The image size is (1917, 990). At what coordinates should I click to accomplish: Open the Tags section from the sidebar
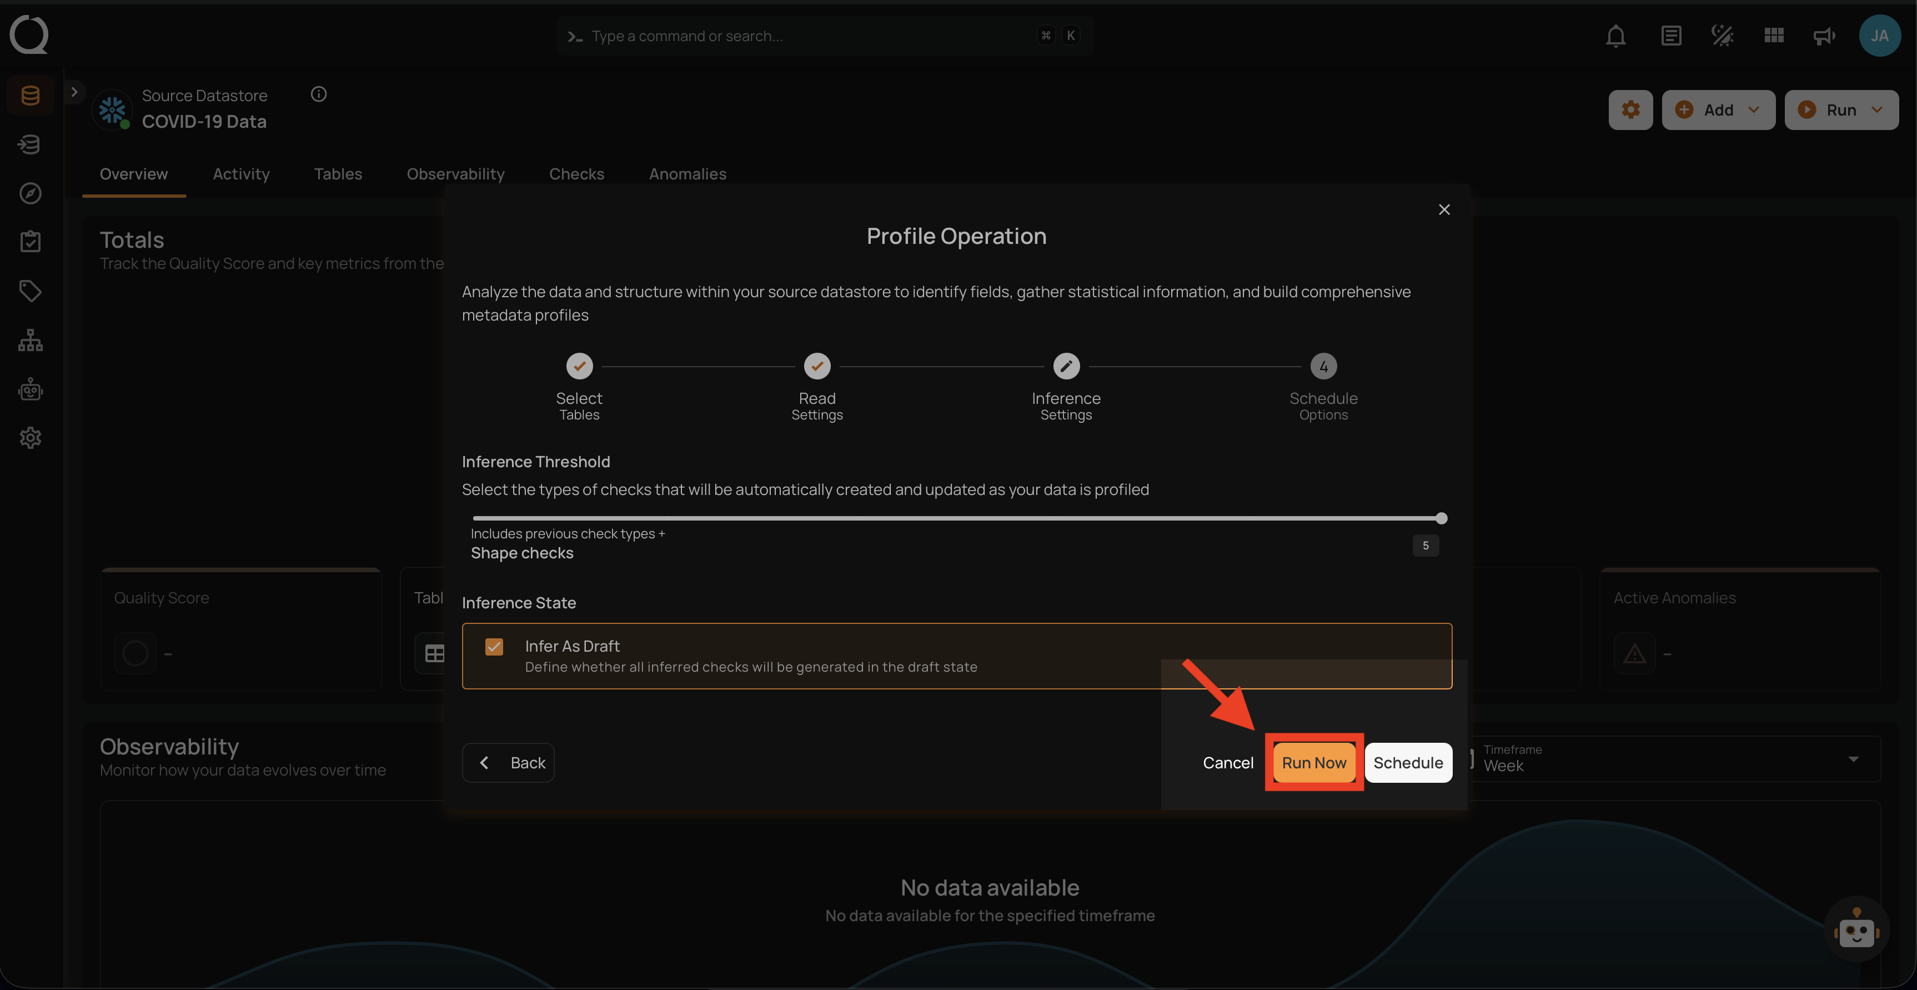[x=30, y=291]
